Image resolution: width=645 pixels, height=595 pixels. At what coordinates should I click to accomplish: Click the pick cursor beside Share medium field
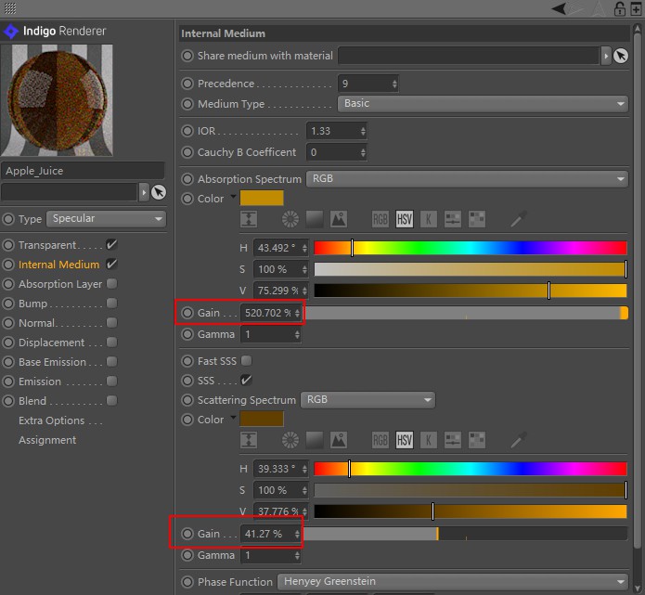(x=620, y=56)
